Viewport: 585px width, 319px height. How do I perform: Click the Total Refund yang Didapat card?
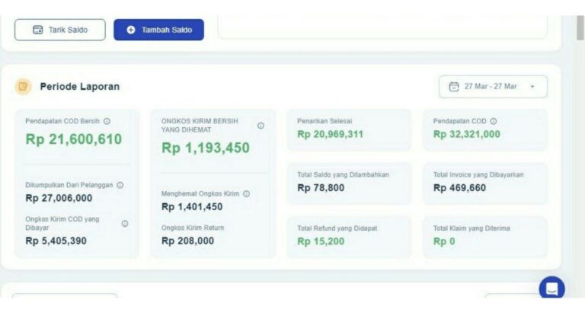(349, 236)
